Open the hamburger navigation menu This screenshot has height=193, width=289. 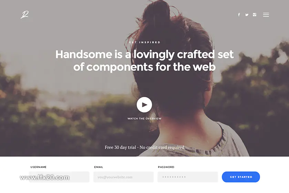[266, 14]
